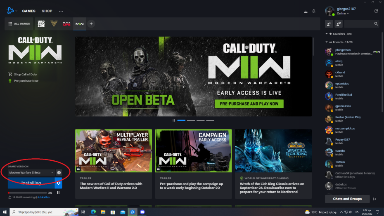Expand the Battle.net logo chevron menu
Image resolution: width=384 pixels, height=216 pixels.
pyautogui.click(x=17, y=11)
